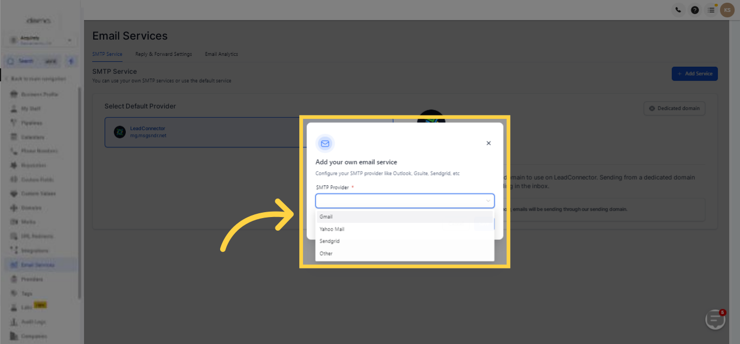The width and height of the screenshot is (740, 344).
Task: Click the mail envelope icon in the dialog
Action: click(x=325, y=144)
